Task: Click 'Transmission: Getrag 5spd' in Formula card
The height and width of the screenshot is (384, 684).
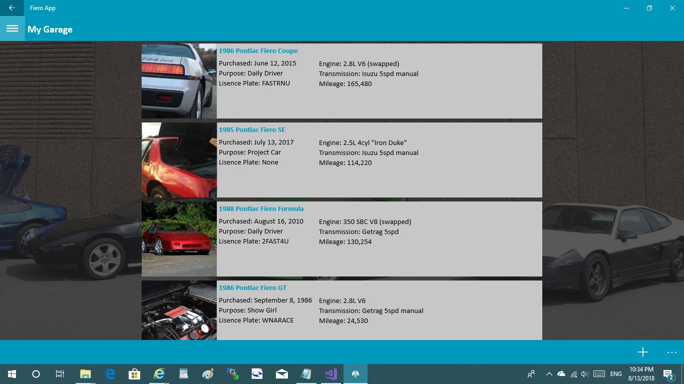Action: [x=359, y=231]
